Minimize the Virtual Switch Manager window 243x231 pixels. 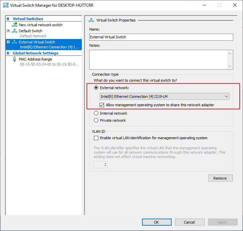(x=204, y=5)
